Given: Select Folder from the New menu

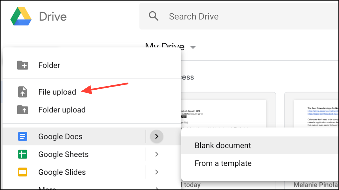Looking at the screenshot, I should pyautogui.click(x=92, y=65).
